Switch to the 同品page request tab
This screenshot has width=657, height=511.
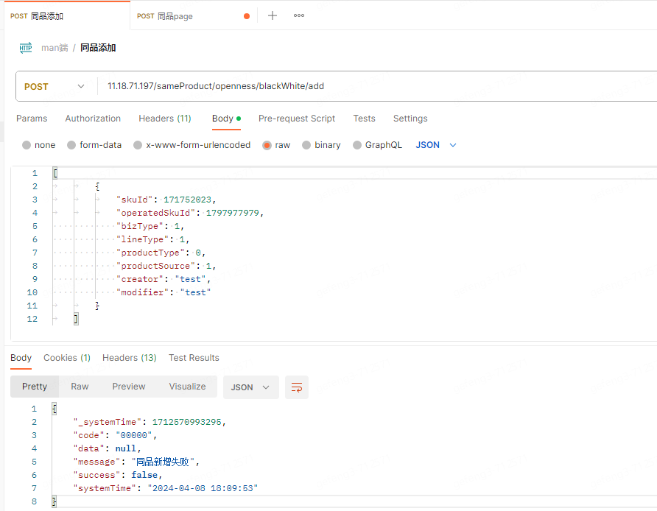(x=173, y=15)
